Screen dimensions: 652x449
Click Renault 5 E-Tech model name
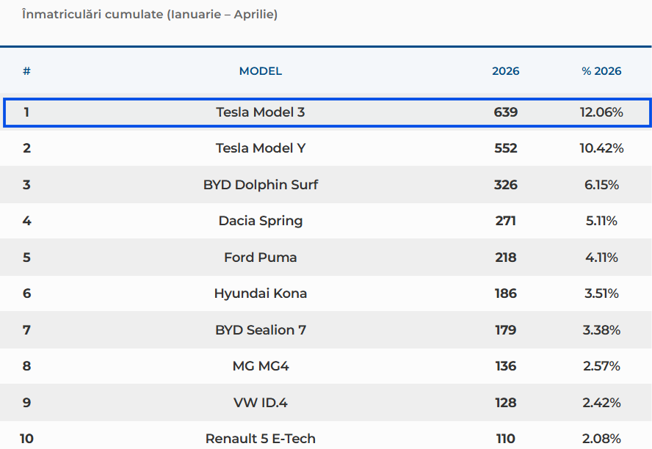pos(261,439)
